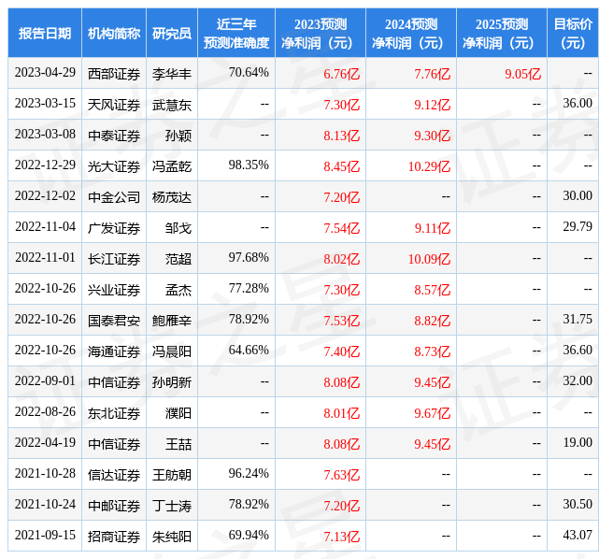
Task: Select the date 2023-04-29 cell
Action: tap(45, 73)
